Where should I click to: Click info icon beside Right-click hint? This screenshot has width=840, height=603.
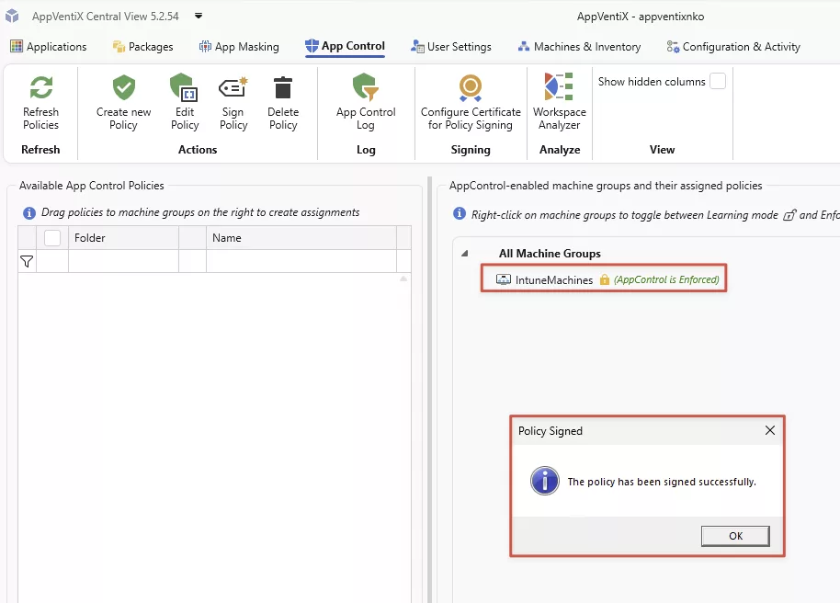pyautogui.click(x=460, y=213)
